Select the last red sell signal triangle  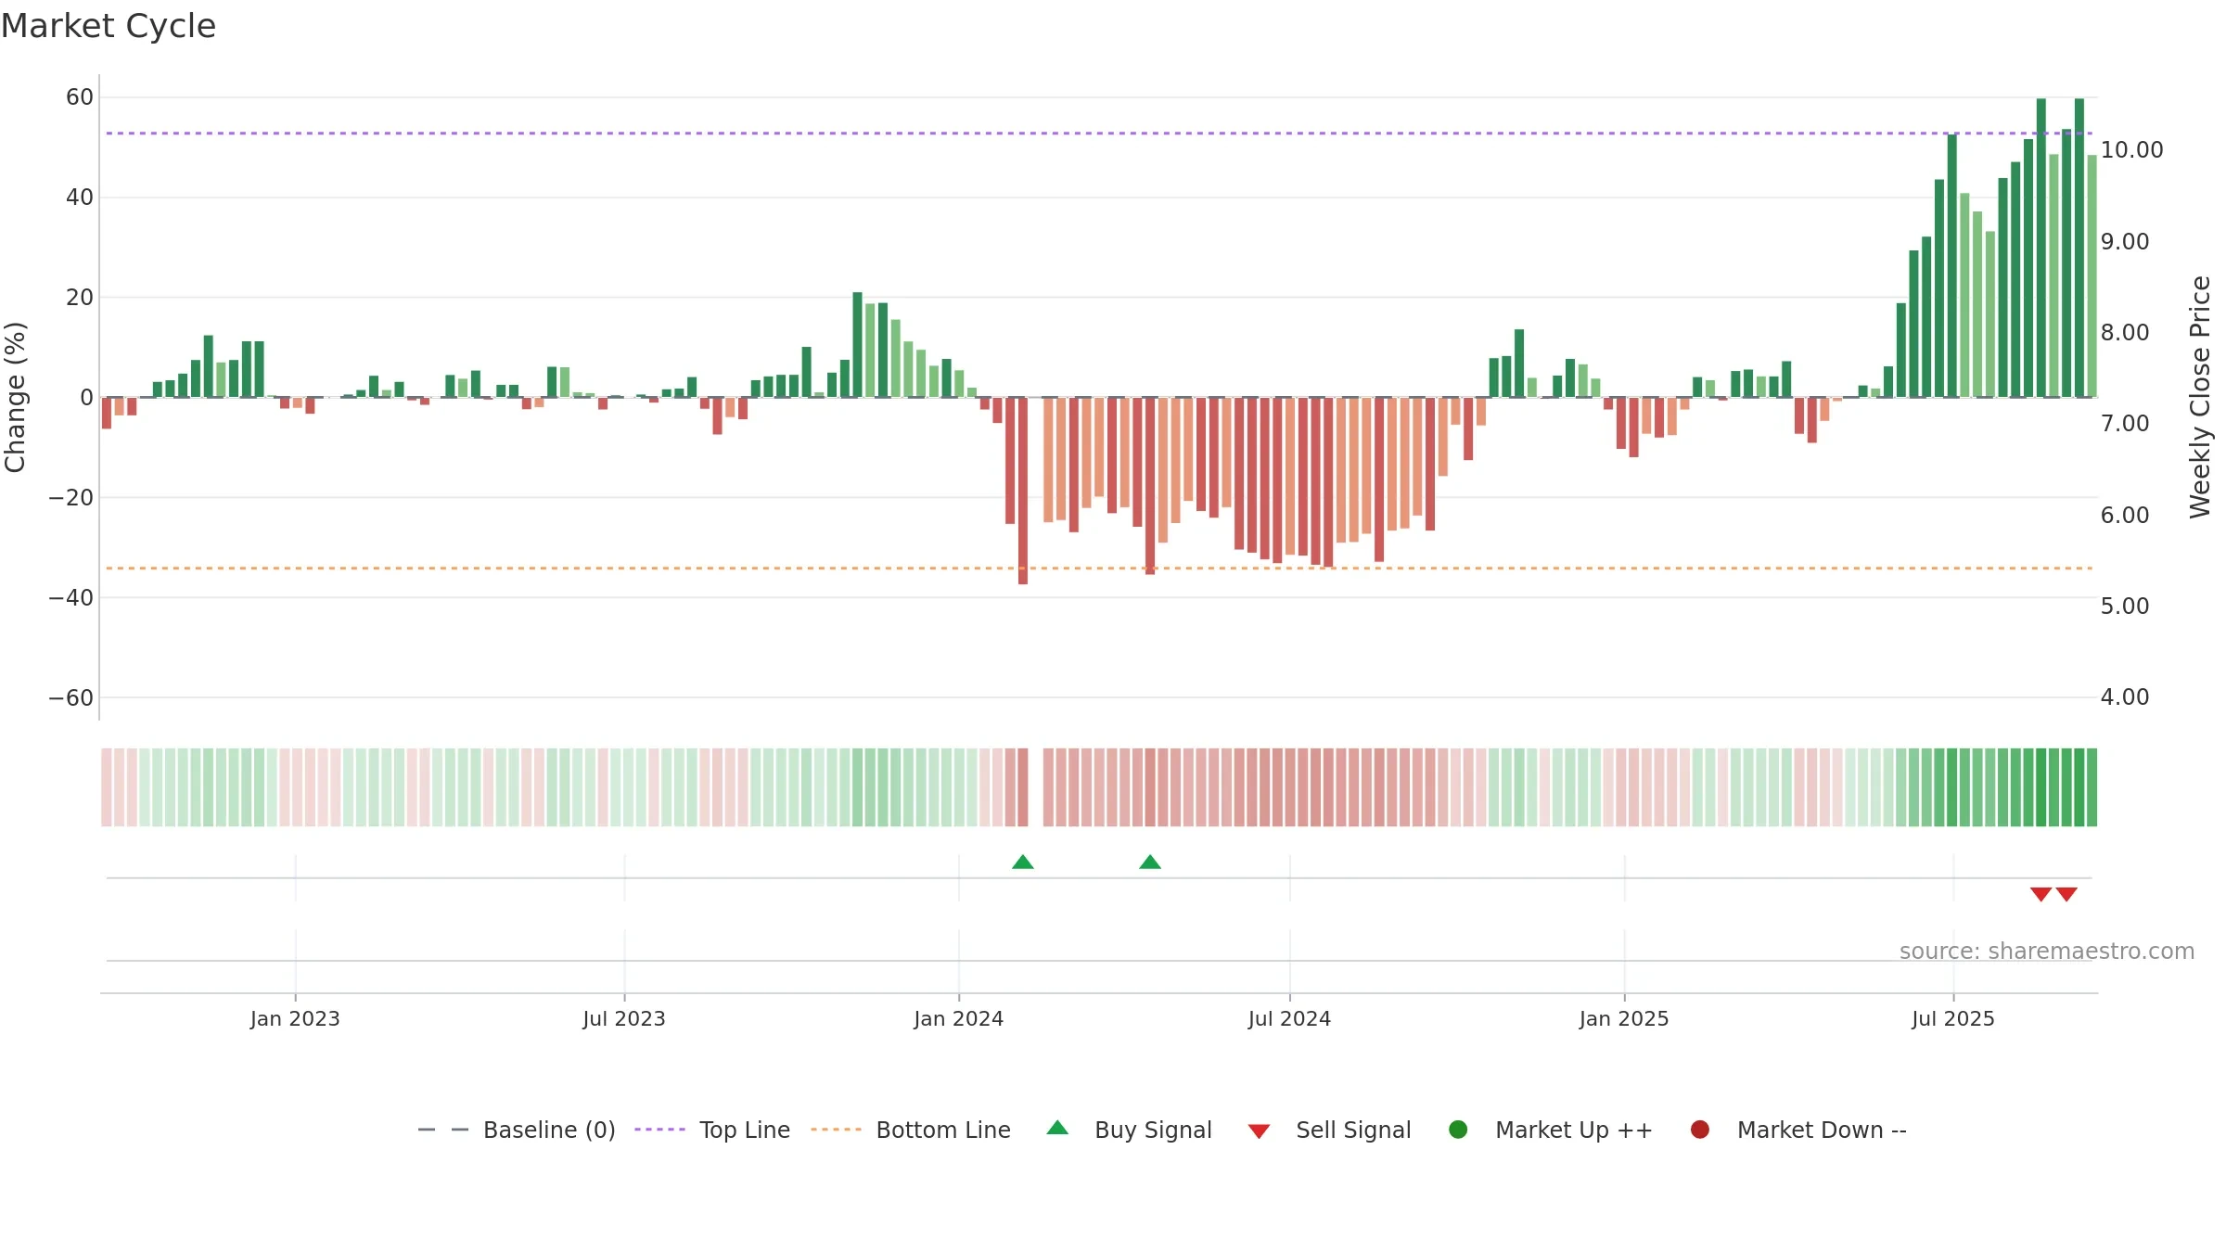2066,894
